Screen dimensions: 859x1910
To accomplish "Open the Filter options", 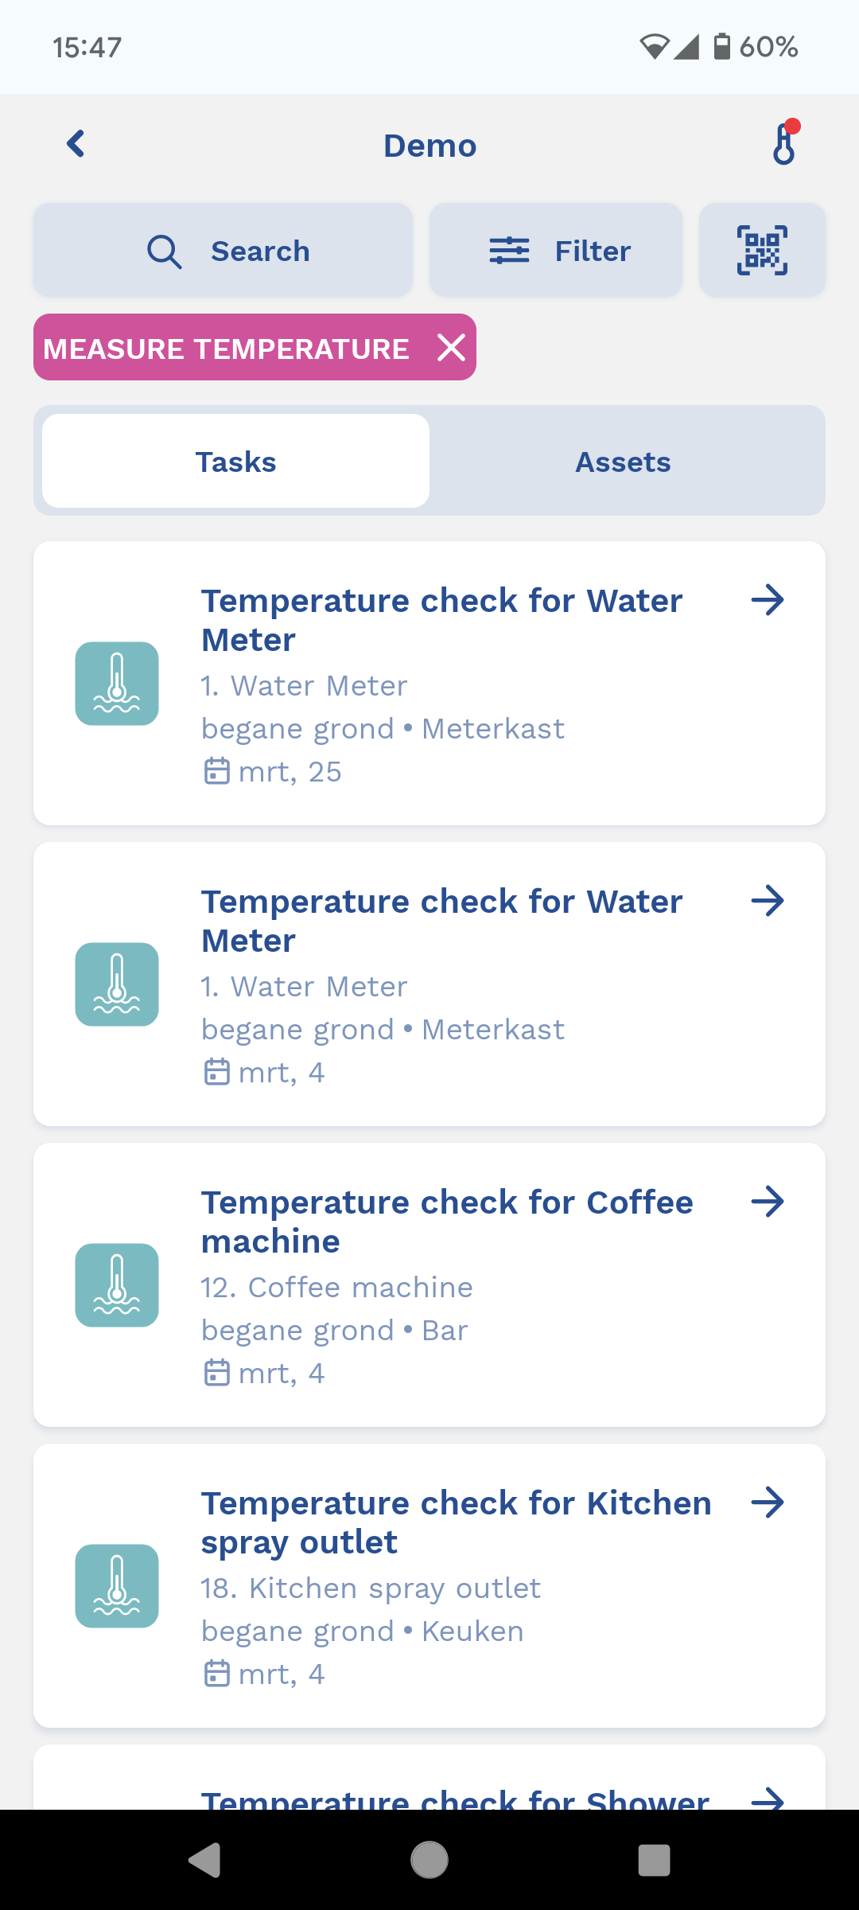I will pos(556,251).
